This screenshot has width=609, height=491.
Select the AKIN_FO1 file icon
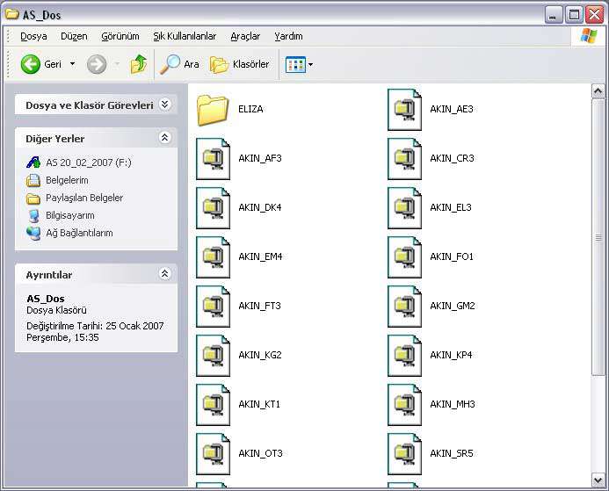404,257
